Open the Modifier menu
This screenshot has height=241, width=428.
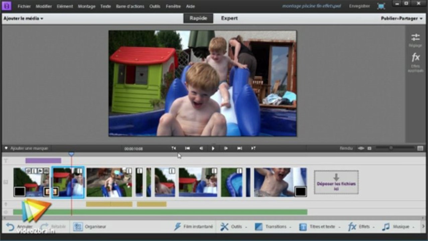[44, 6]
